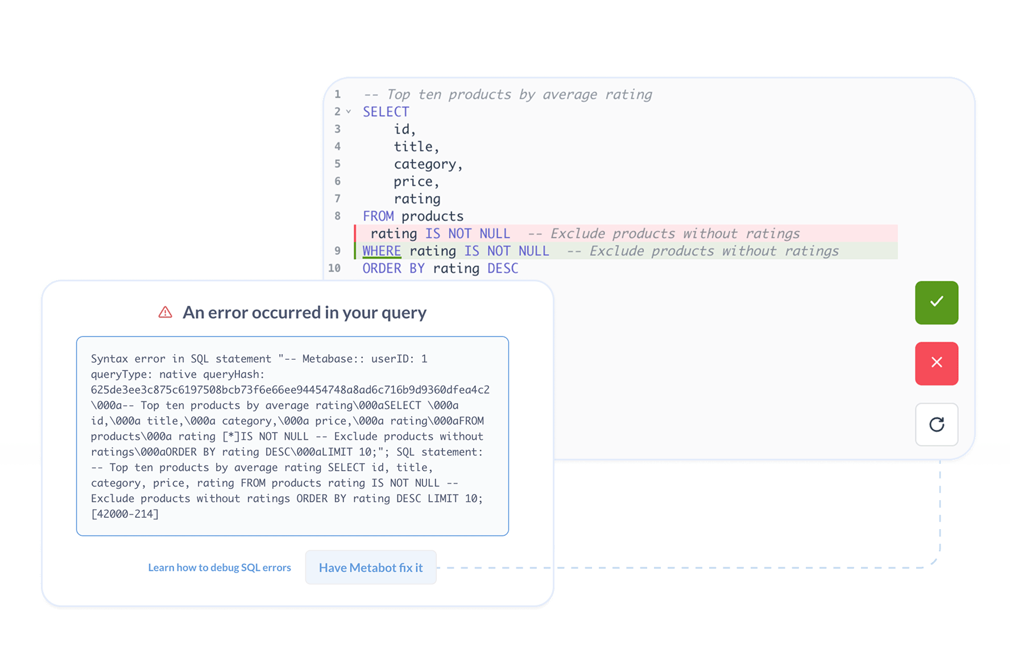Click the error code [42000-214]
Screen dimensions: 1010x648
point(125,514)
